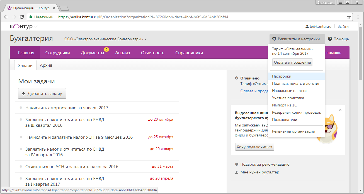The height and width of the screenshot is (194, 364).
Task: Click the question mark Помощь icon
Action: 330,39
